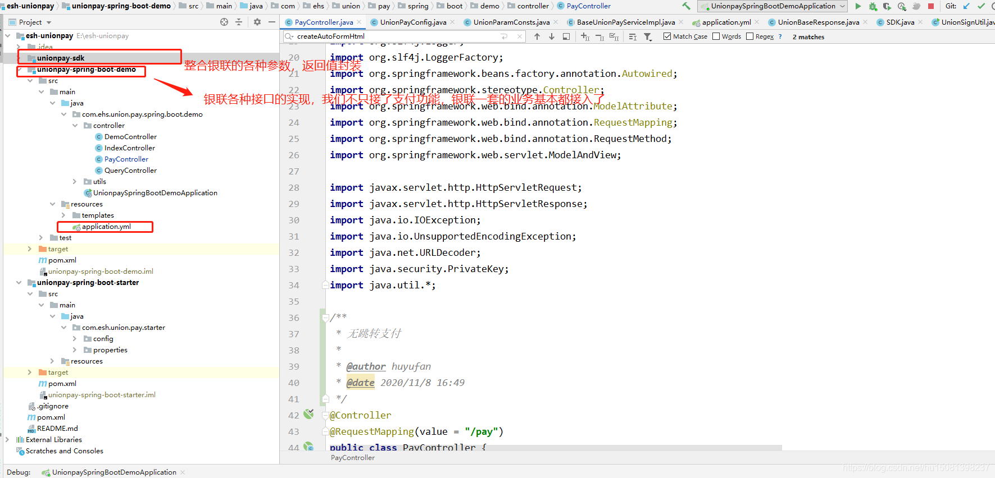This screenshot has width=995, height=478.
Task: Start debugging with the bug icon
Action: 873,6
